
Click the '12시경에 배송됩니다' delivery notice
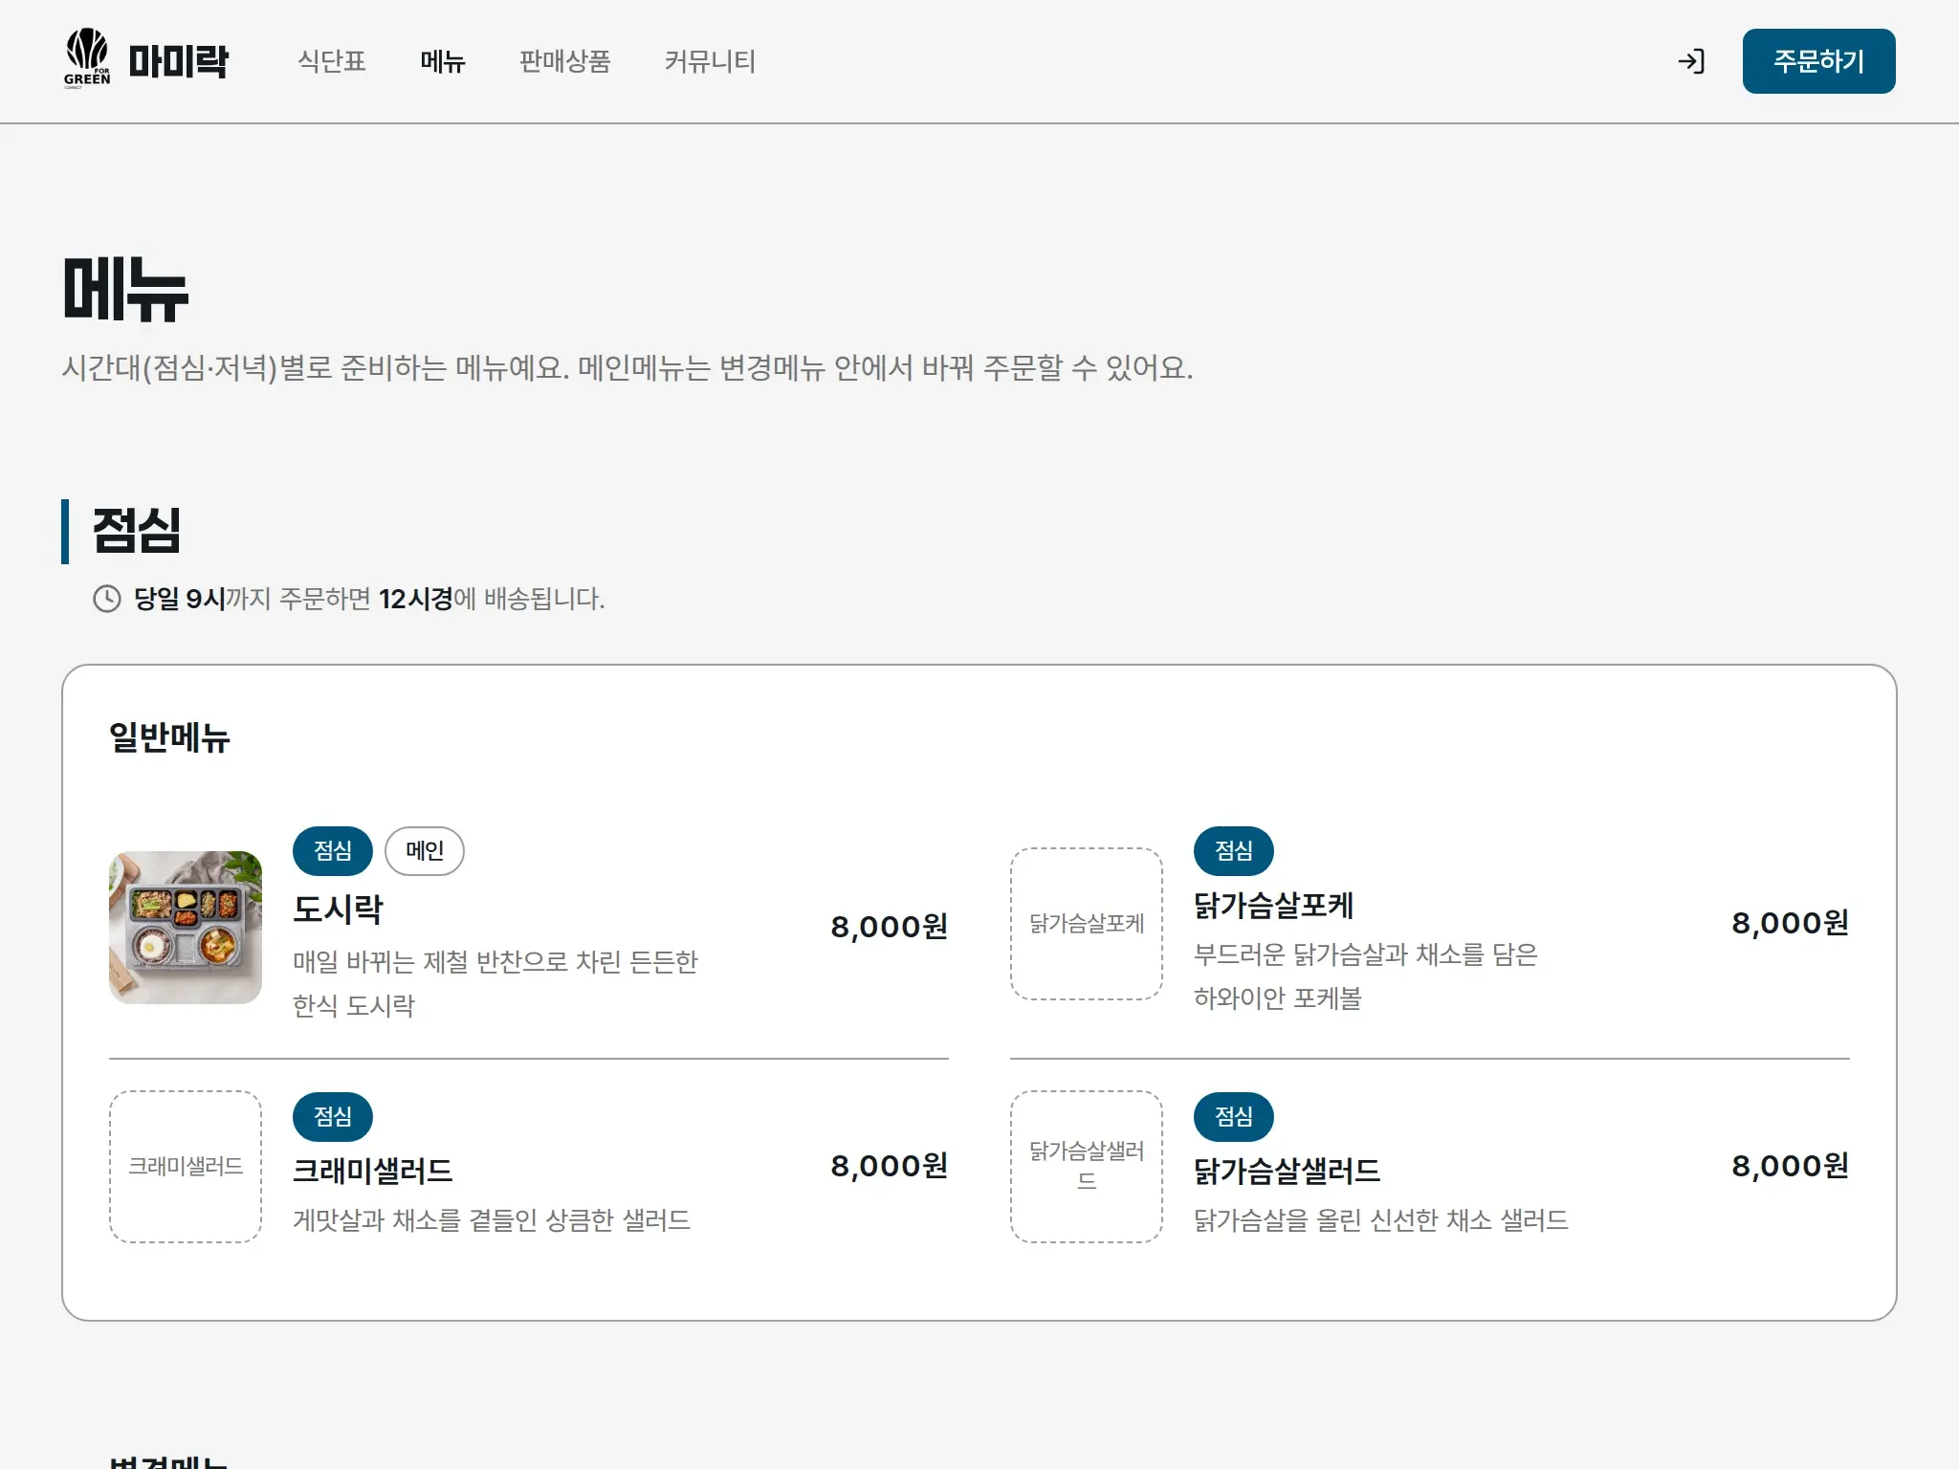492,599
